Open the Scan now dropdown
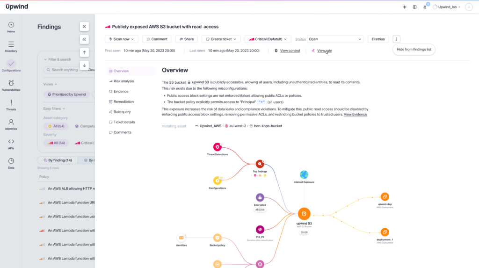 click(121, 39)
